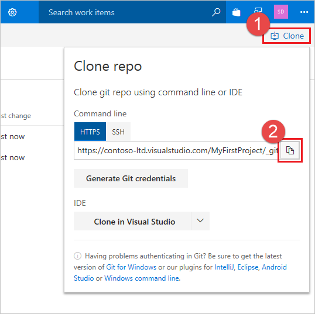
Task: Open the Eclipse plugin link
Action: pyautogui.click(x=248, y=267)
